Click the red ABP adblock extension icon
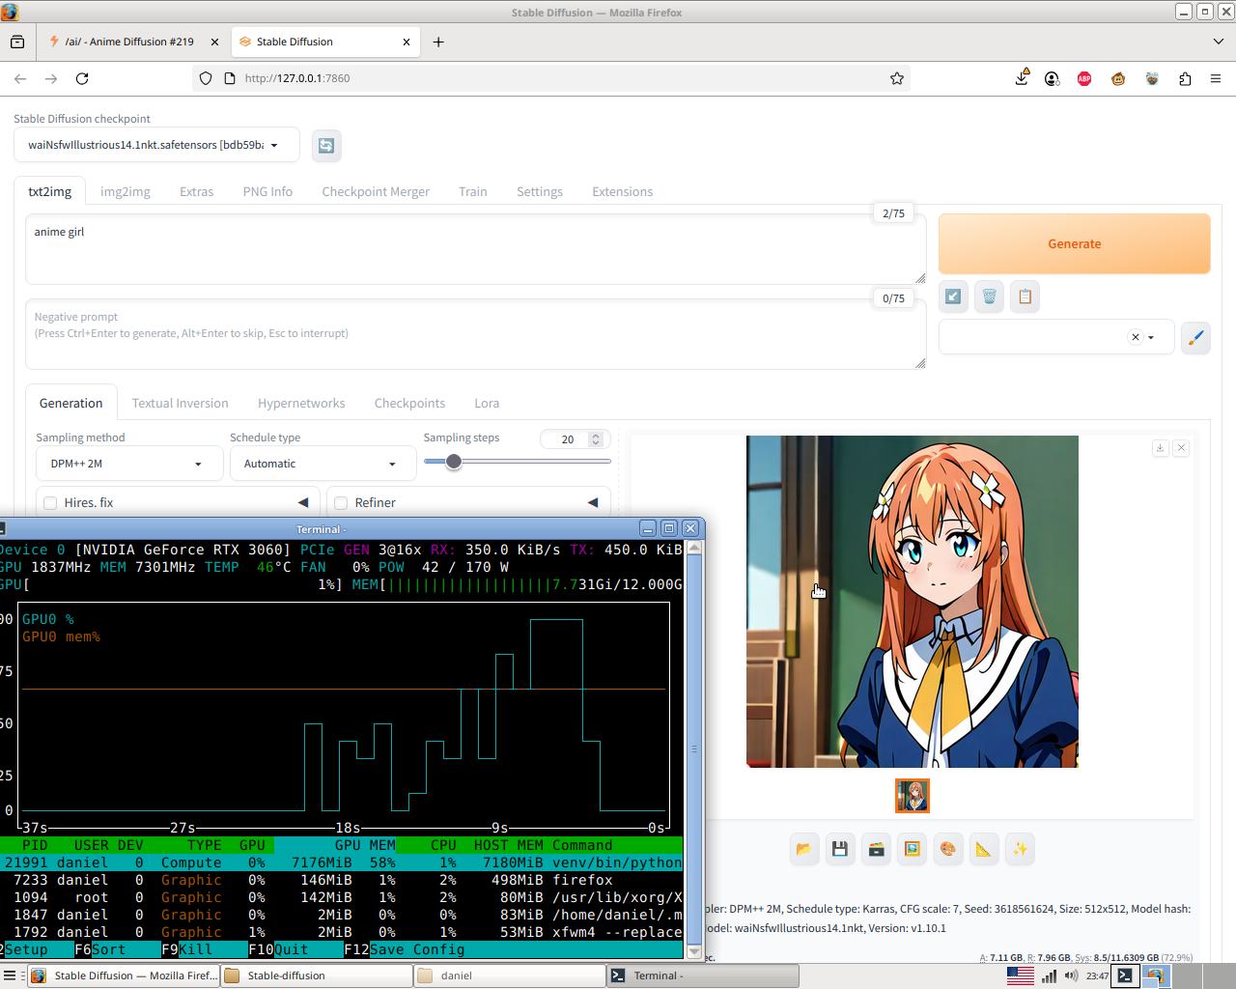The width and height of the screenshot is (1236, 989). coord(1084,78)
